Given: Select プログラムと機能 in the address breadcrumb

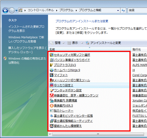Looking at the screenshot, I should click(x=90, y=10).
